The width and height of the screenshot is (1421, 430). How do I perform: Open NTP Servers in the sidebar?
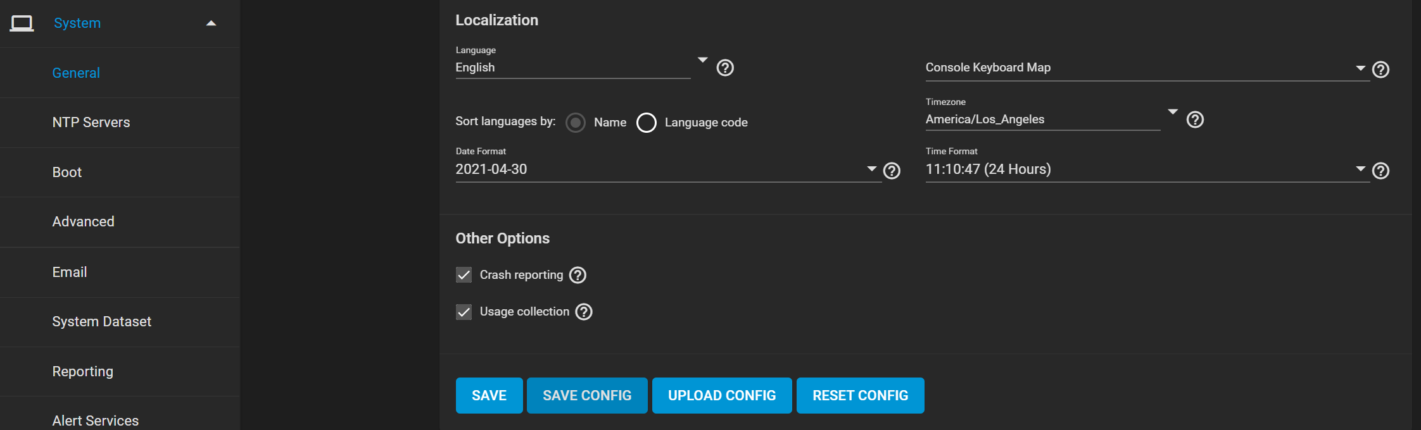point(91,123)
